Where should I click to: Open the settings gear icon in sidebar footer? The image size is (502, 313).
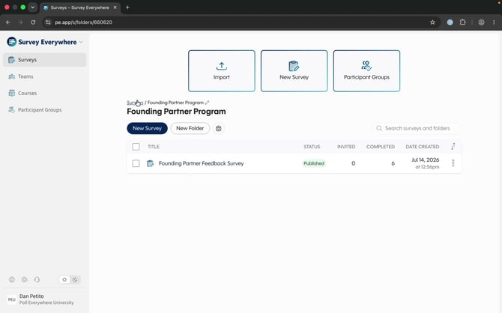pyautogui.click(x=24, y=279)
